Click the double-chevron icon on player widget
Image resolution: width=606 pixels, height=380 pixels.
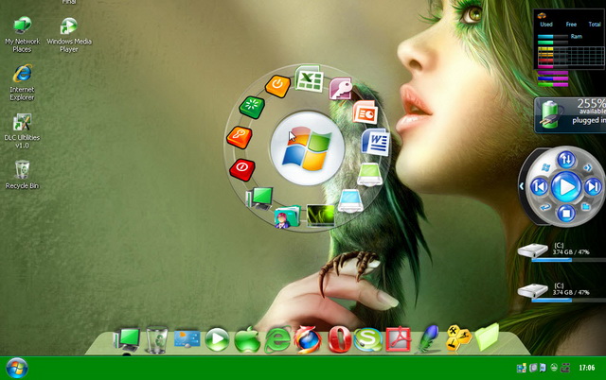point(587,167)
